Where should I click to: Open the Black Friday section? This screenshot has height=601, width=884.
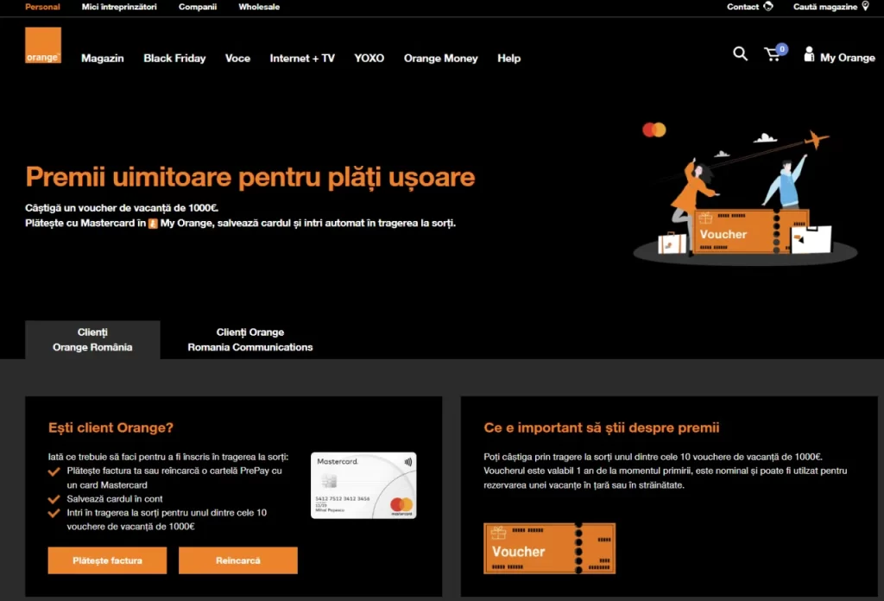coord(174,58)
